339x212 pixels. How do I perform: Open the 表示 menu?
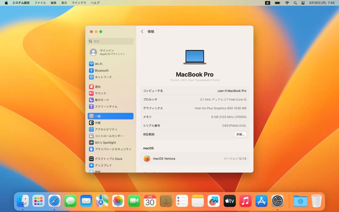coord(64,3)
